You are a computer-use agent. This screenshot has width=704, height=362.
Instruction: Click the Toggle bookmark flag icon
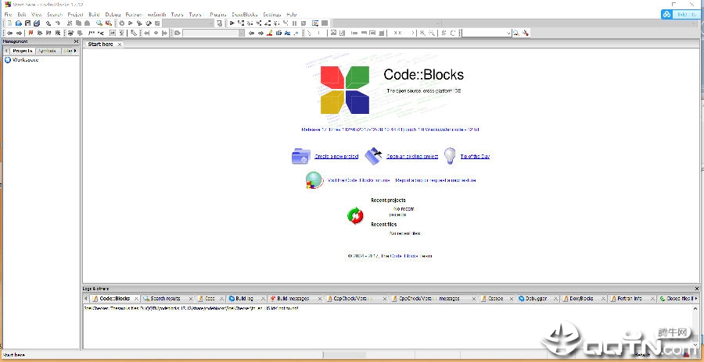(31, 33)
